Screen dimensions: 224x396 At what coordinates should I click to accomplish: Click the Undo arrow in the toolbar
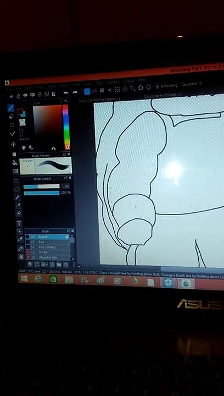click(66, 93)
